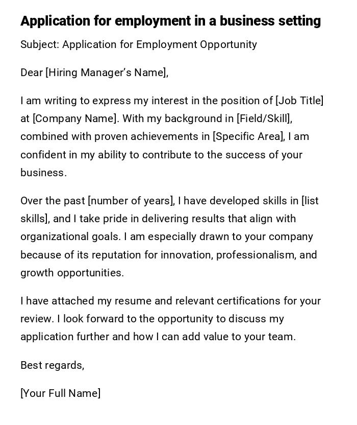Click the [Specific Area] placeholder
This screenshot has width=357, height=425.
248,136
